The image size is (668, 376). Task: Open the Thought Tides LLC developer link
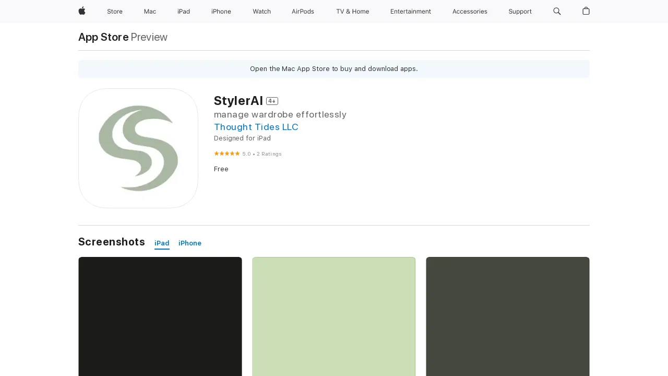click(256, 127)
